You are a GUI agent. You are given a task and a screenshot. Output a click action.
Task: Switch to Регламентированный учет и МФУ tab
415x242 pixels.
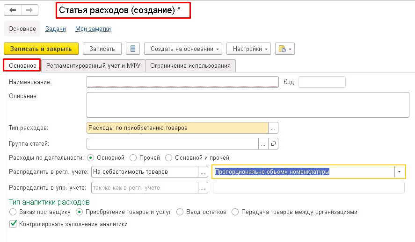coord(93,65)
